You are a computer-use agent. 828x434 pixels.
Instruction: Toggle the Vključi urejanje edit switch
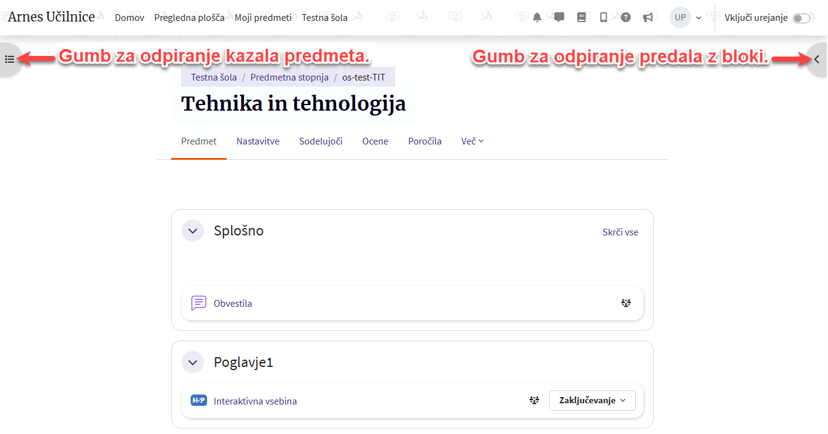point(801,18)
